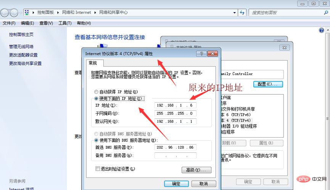Expand breadcrumb arrow after 网络和 Internet
This screenshot has width=330, height=190.
coord(96,13)
